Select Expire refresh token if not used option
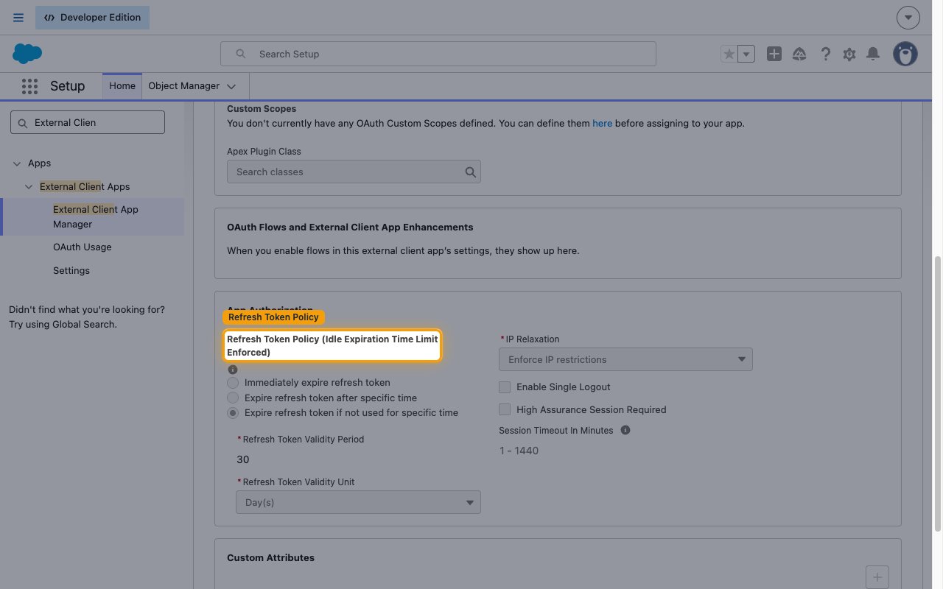The height and width of the screenshot is (589, 943). pos(233,413)
